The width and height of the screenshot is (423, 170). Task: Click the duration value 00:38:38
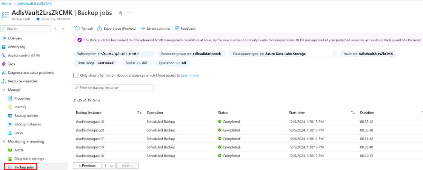click(366, 130)
